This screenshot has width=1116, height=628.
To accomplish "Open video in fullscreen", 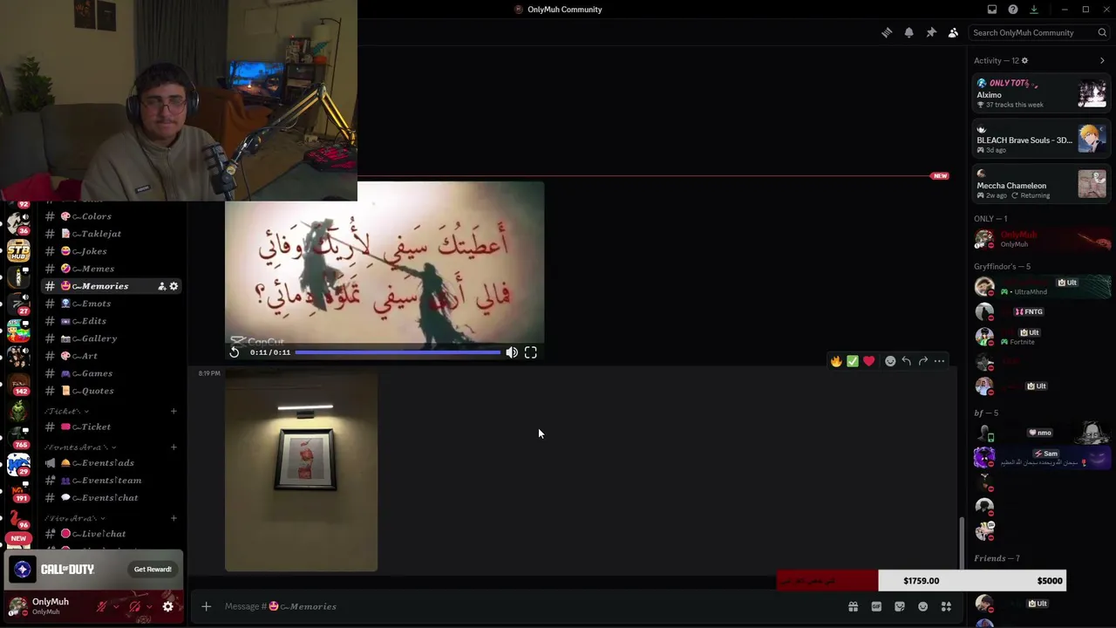I will 531,352.
